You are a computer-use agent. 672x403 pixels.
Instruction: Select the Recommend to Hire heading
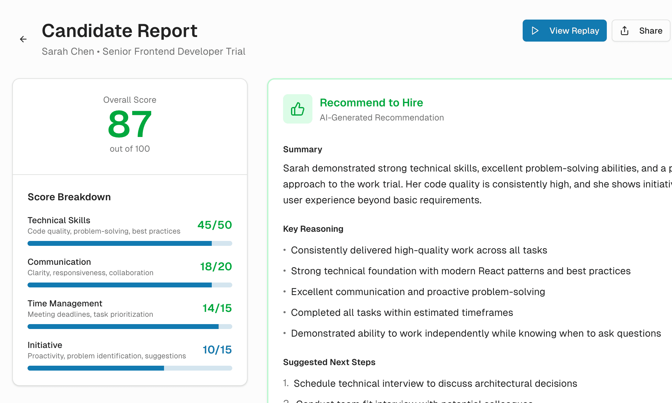371,103
